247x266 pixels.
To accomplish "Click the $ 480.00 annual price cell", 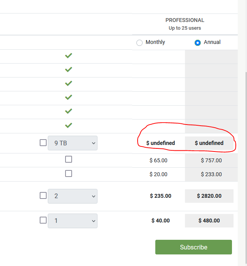I will pyautogui.click(x=209, y=221).
